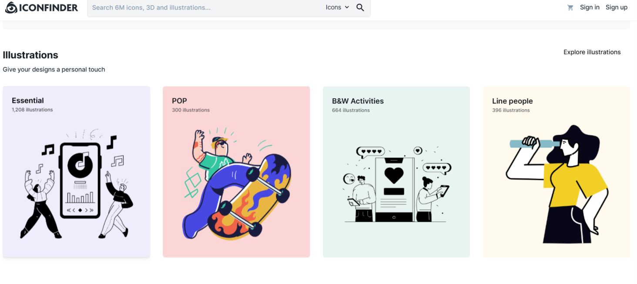The height and width of the screenshot is (284, 637).
Task: Click the magnifier search icon
Action: 360,7
